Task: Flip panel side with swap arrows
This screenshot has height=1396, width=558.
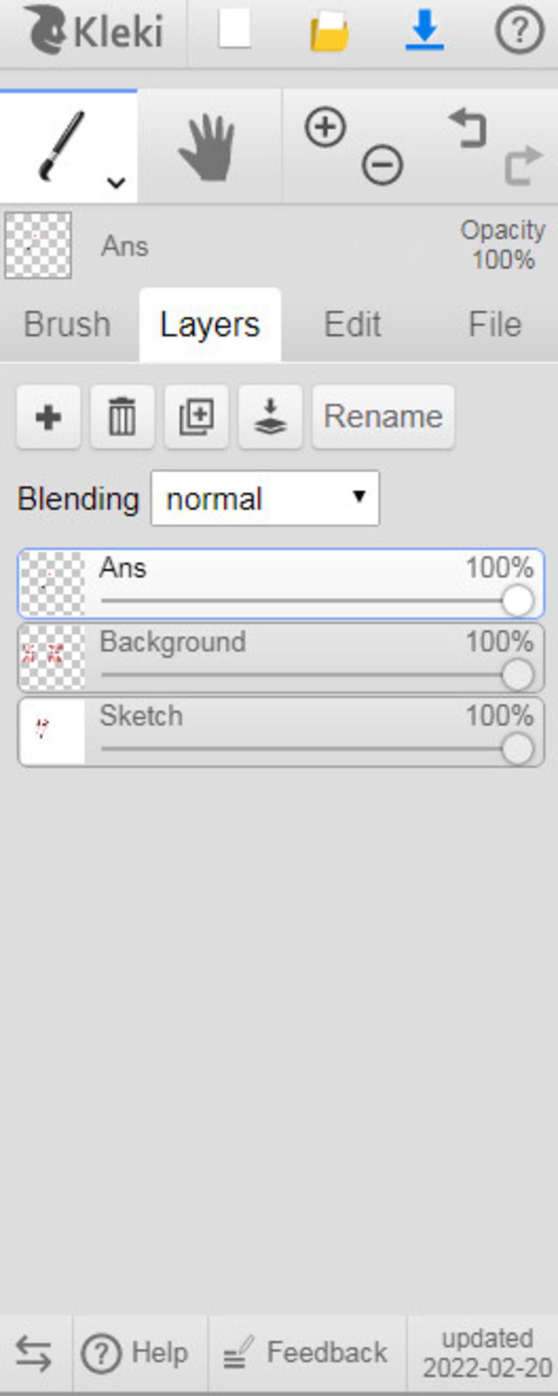Action: click(x=34, y=1353)
